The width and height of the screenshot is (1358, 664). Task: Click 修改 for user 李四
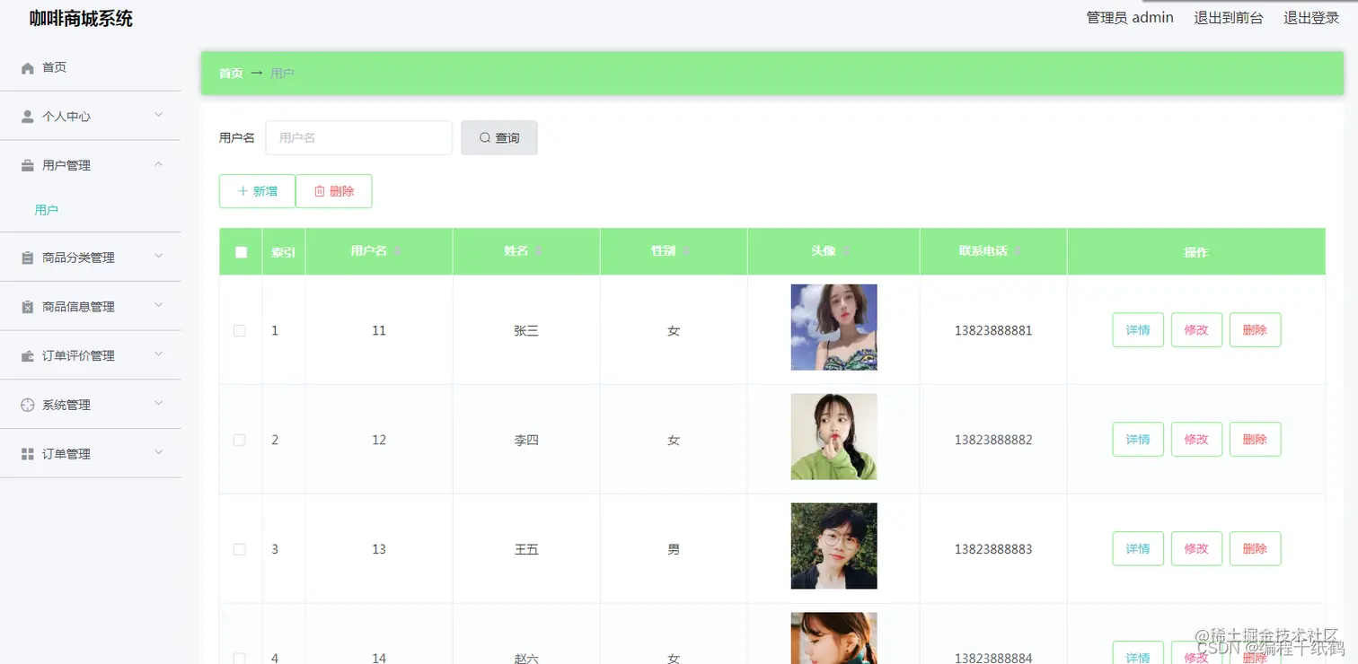pyautogui.click(x=1196, y=440)
